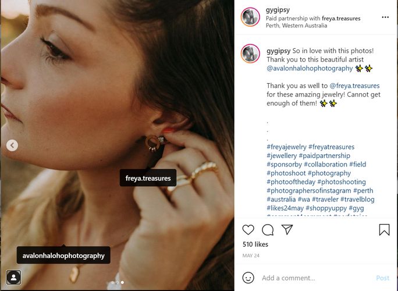Image resolution: width=398 pixels, height=291 pixels.
Task: Open the three-dot more options menu
Action: (385, 17)
